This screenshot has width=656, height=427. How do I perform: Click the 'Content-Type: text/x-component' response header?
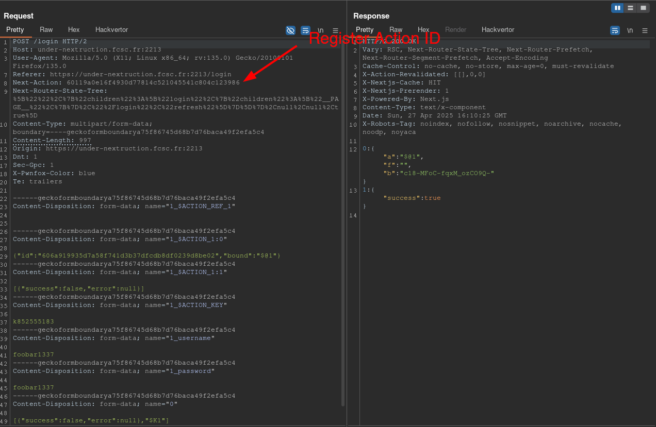pos(424,107)
